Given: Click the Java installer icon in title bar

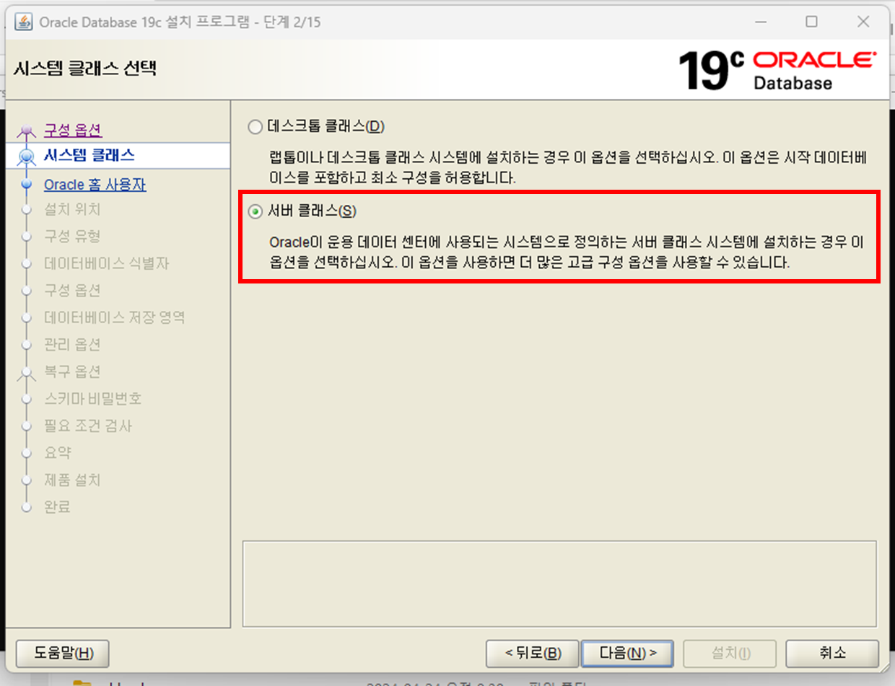Looking at the screenshot, I should coord(24,22).
